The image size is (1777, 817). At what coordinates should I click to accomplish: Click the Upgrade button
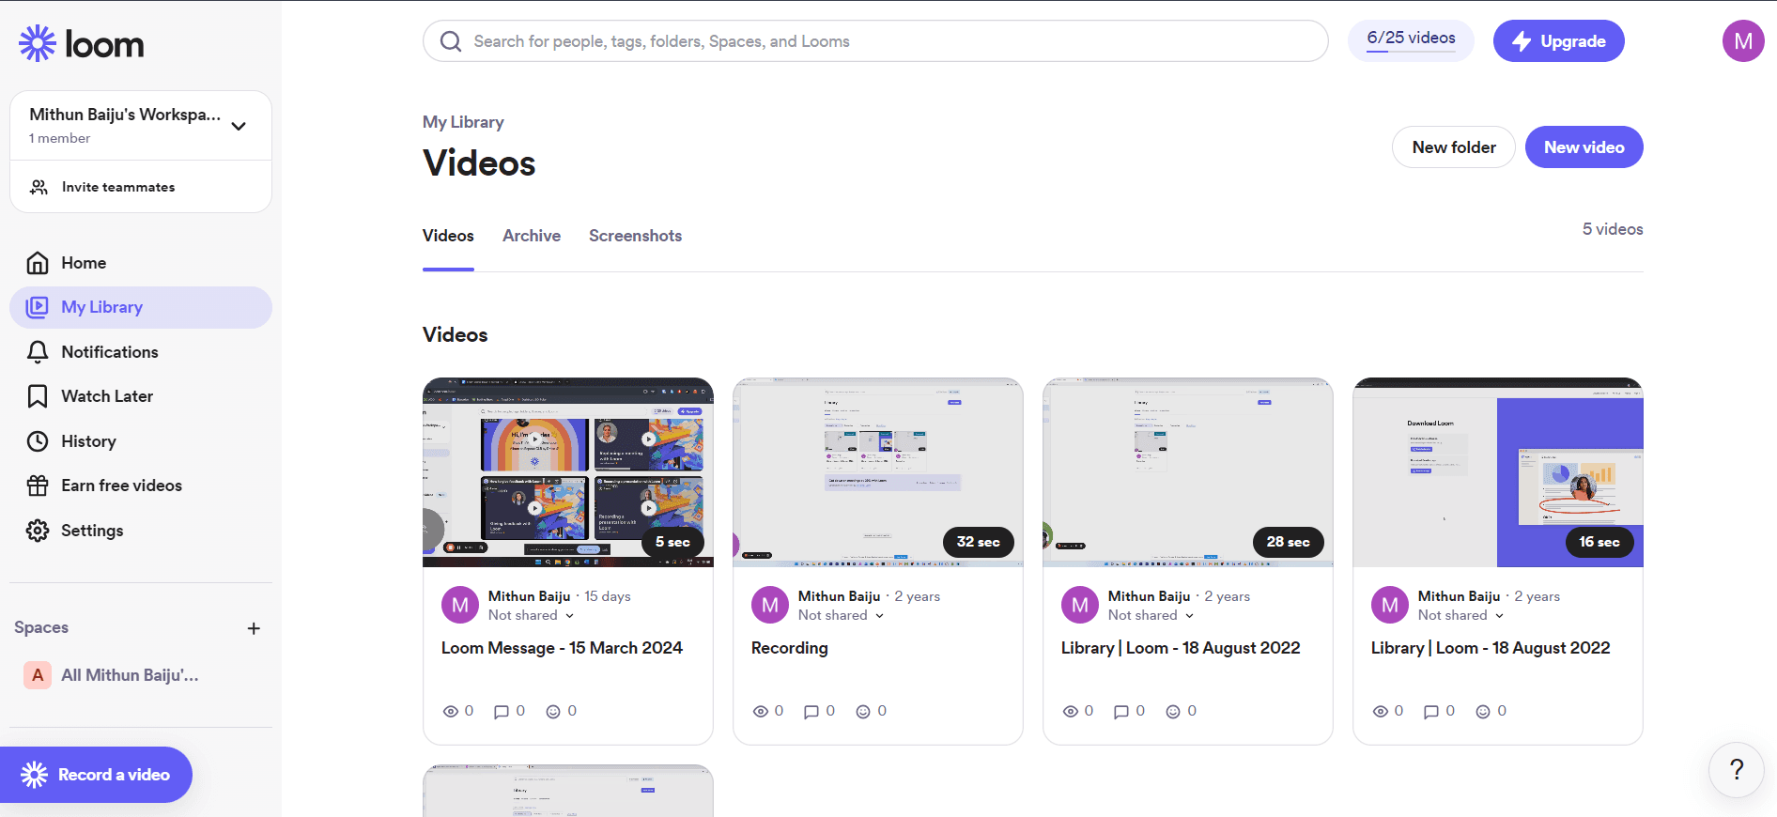point(1558,41)
